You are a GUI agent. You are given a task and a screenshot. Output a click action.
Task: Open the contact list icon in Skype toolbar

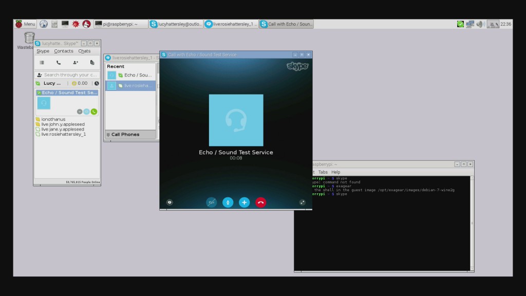tap(42, 62)
